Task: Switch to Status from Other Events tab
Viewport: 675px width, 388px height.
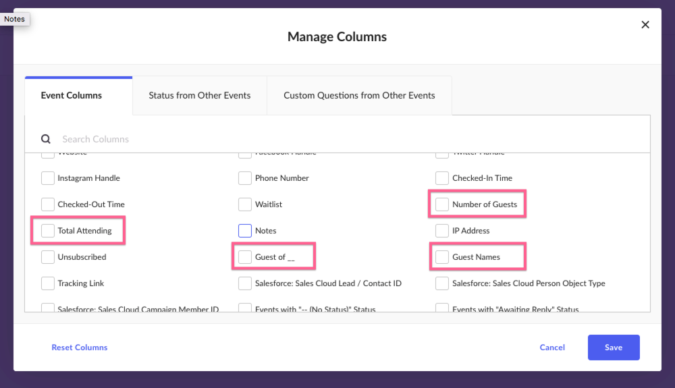Action: click(200, 96)
